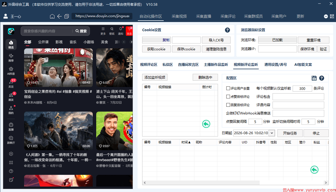Open the AI智能文案 sub-tab
The height and width of the screenshot is (192, 336).
(x=303, y=64)
